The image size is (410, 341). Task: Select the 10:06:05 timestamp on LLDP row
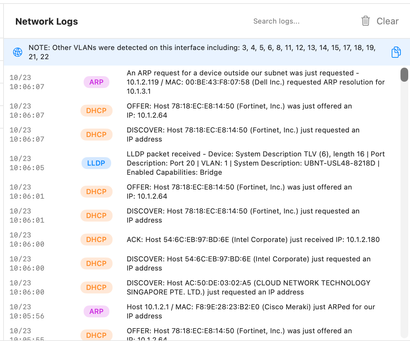[x=27, y=168]
